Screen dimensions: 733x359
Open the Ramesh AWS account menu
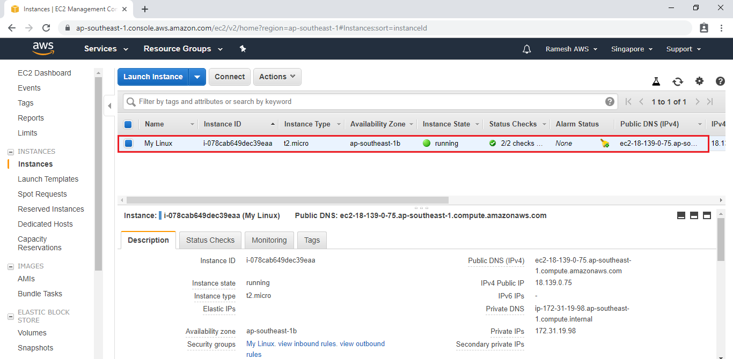[x=571, y=49]
